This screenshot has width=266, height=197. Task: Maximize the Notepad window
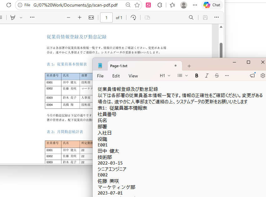(248, 62)
